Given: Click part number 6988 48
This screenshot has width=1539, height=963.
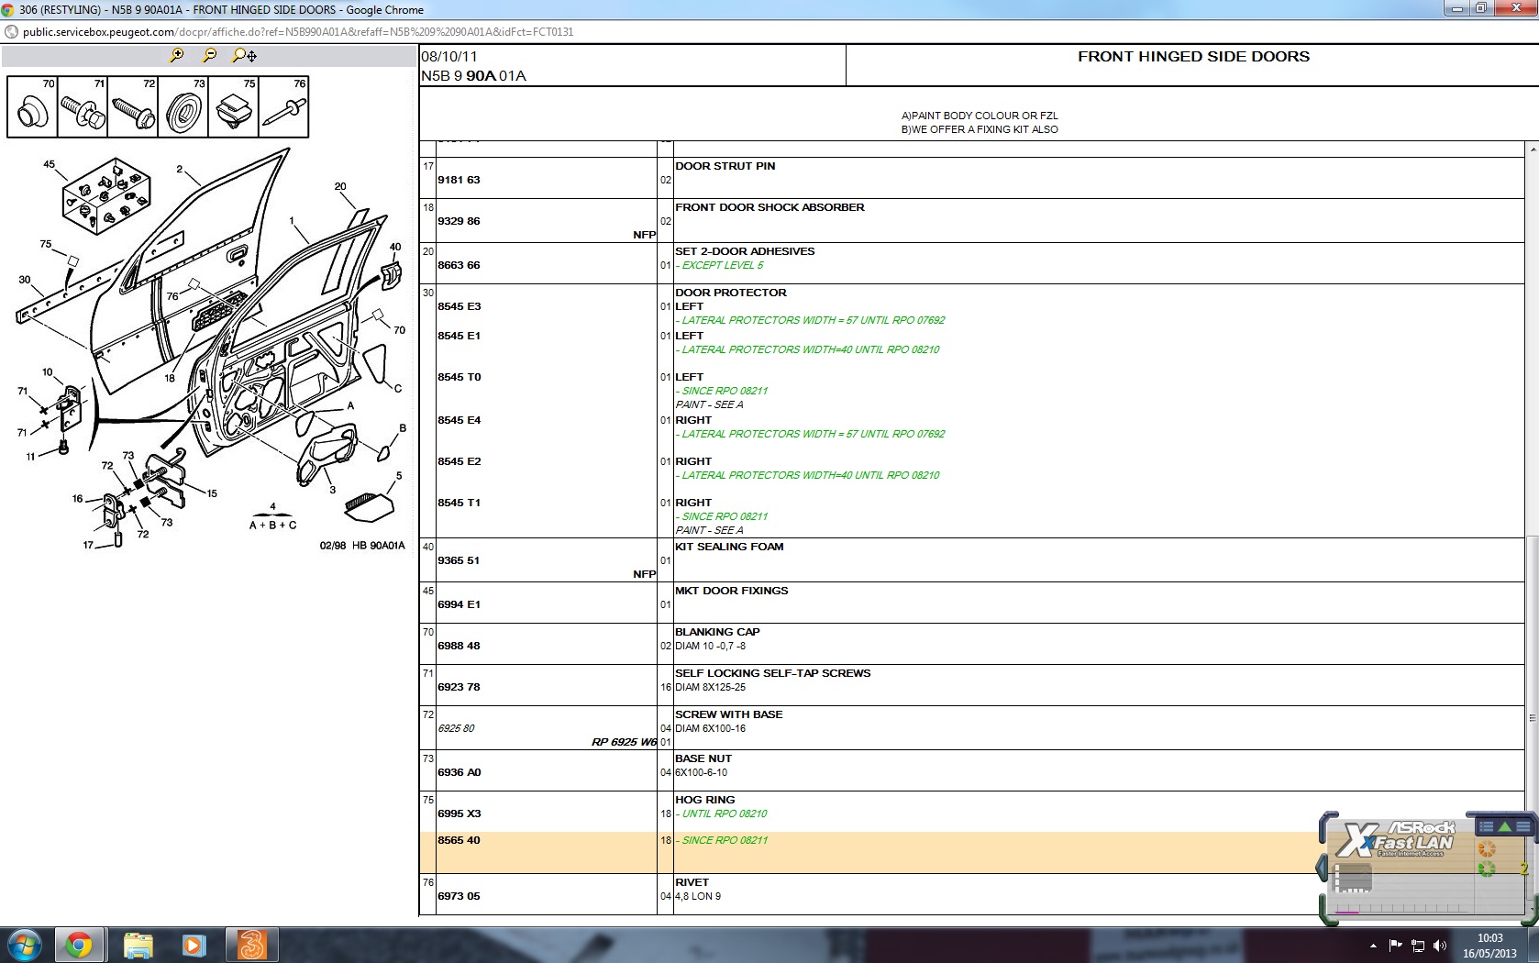Looking at the screenshot, I should click(459, 646).
